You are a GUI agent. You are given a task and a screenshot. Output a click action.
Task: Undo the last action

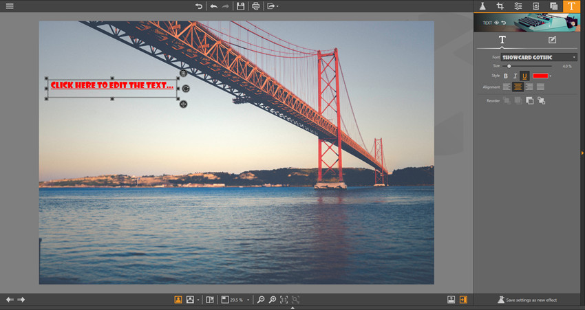(214, 6)
